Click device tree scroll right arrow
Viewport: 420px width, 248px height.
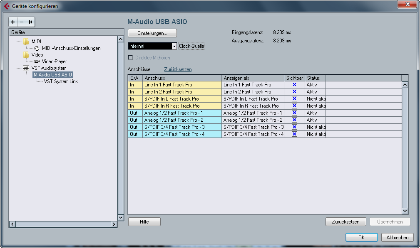tap(114, 224)
